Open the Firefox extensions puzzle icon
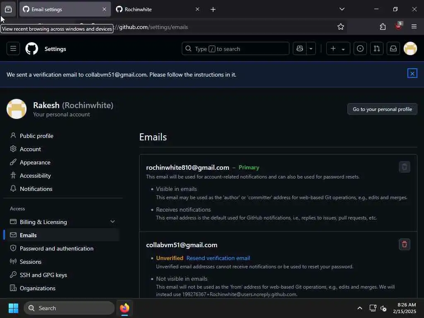 coord(383,26)
